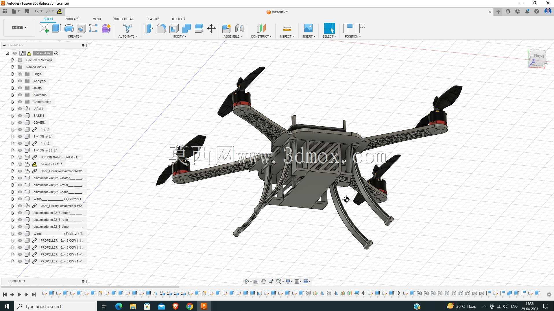Open the Automate tool icon
The image size is (554, 311).
[128, 28]
